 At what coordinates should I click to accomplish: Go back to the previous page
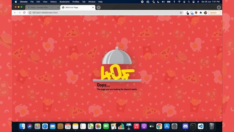[15, 13]
